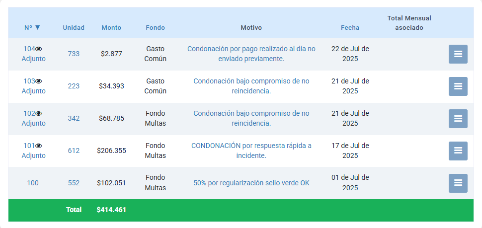Viewport: 482px width, 228px height.
Task: Open unit 612 link
Action: 74,151
